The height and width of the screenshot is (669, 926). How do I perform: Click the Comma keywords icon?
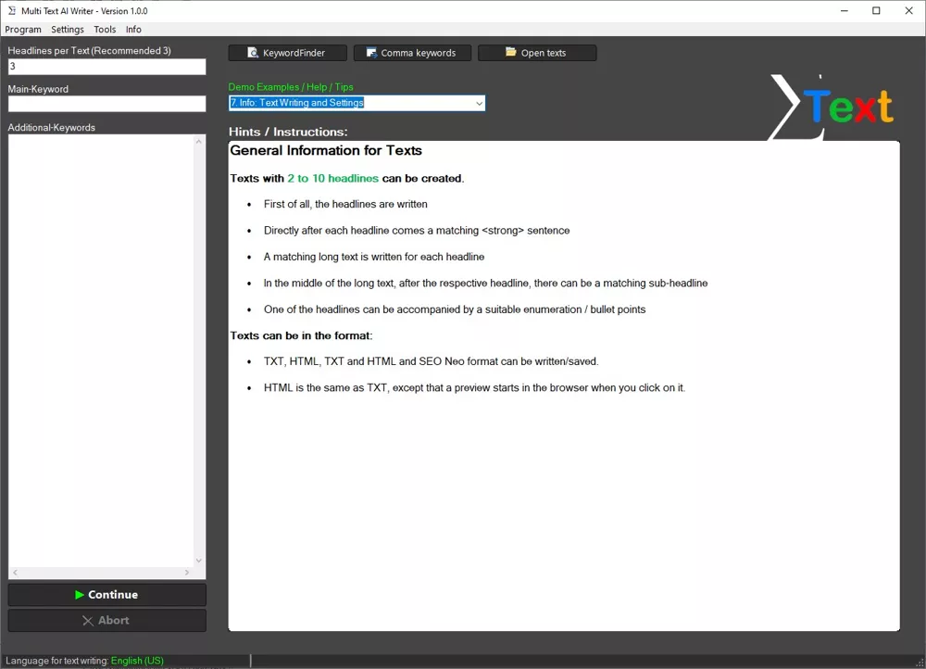point(371,53)
